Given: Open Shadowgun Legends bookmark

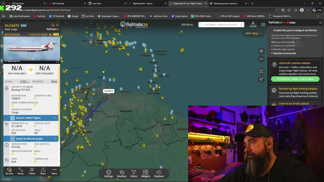Looking at the screenshot, I should [x=108, y=16].
